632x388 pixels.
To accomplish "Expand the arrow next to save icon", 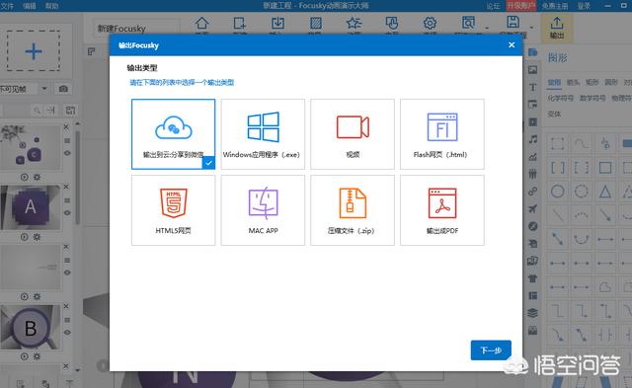I will coord(531,28).
